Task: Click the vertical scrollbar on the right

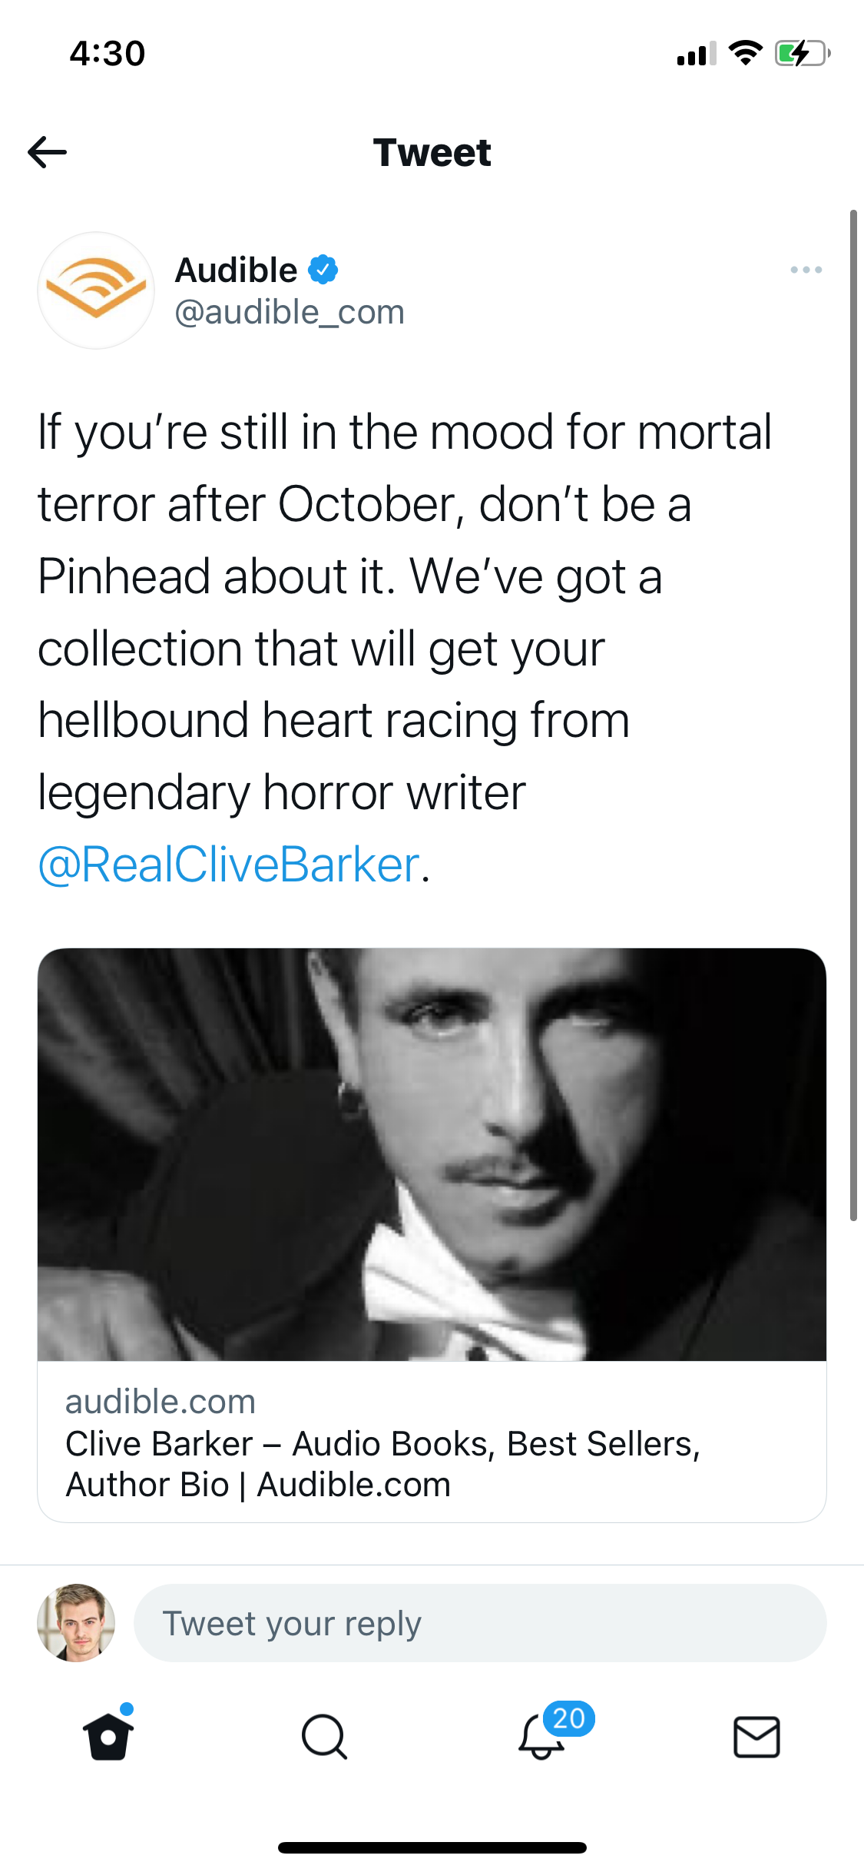Action: 852,715
